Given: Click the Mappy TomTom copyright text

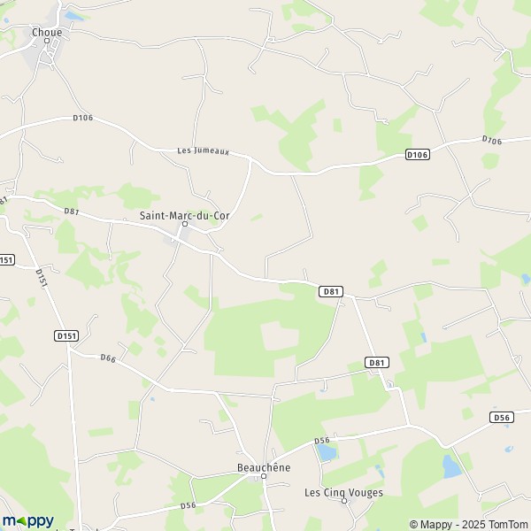Looking at the screenshot, I should 468,524.
